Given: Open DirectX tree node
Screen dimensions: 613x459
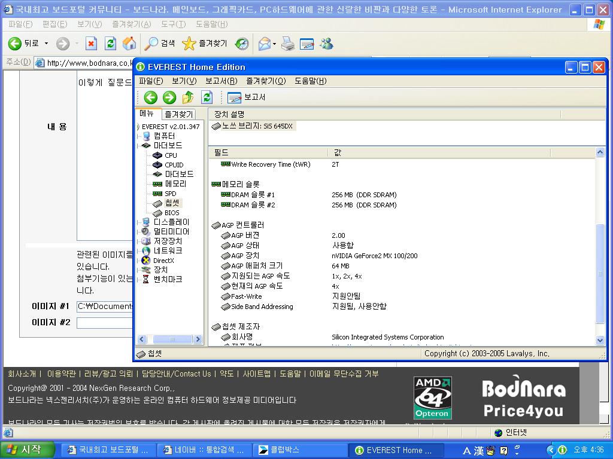Looking at the screenshot, I should coord(163,261).
